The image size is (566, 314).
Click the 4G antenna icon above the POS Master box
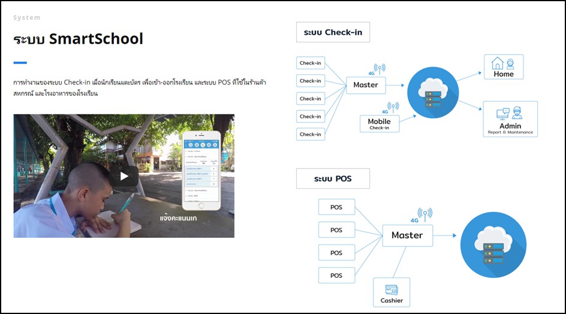coord(422,216)
